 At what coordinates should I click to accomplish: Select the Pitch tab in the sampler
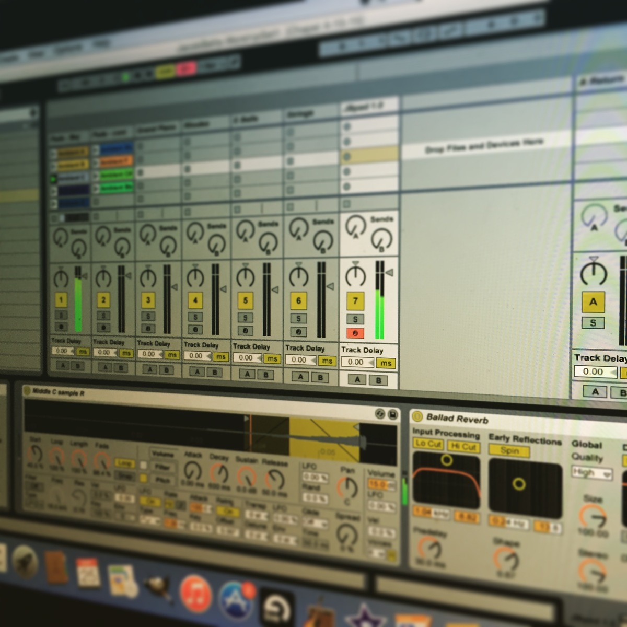(162, 479)
